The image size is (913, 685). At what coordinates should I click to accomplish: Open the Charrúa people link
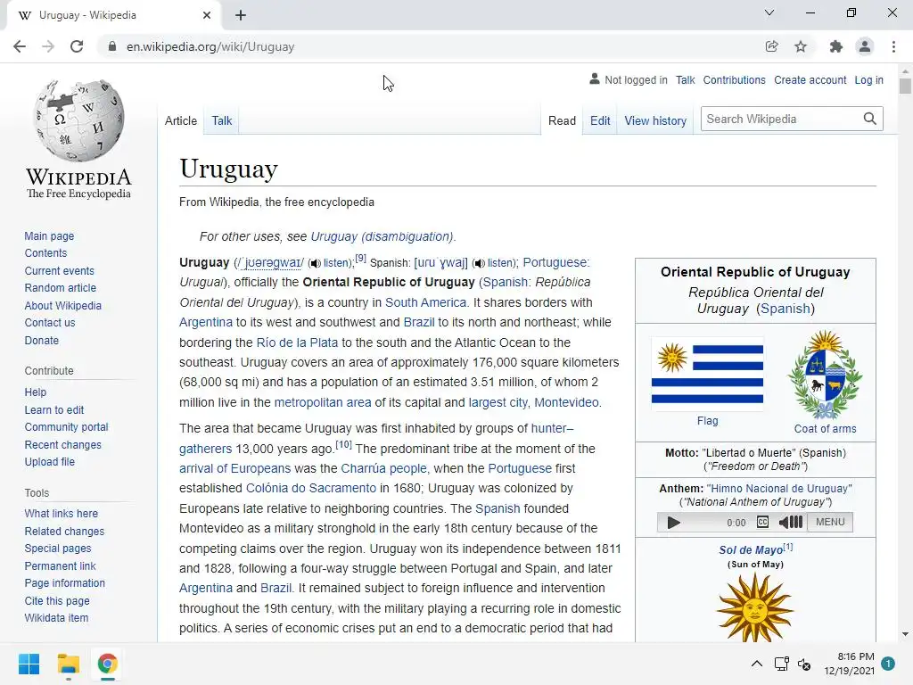click(383, 468)
